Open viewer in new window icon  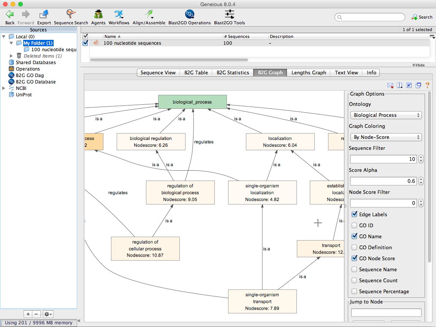click(x=418, y=85)
